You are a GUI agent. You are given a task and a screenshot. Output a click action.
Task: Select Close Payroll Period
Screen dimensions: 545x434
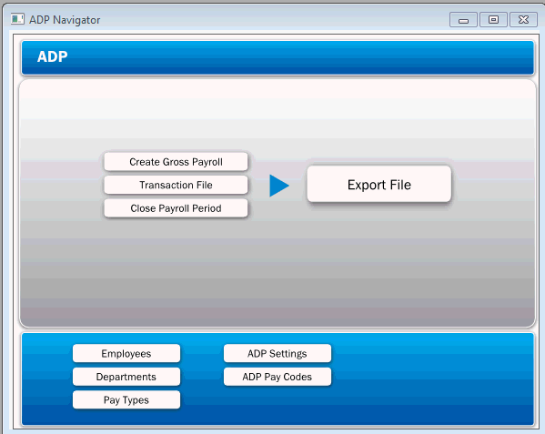pyautogui.click(x=176, y=208)
